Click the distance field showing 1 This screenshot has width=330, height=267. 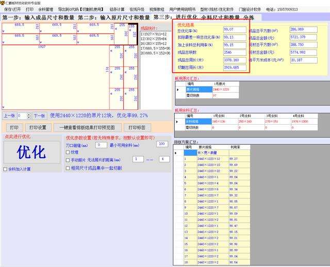138,159
